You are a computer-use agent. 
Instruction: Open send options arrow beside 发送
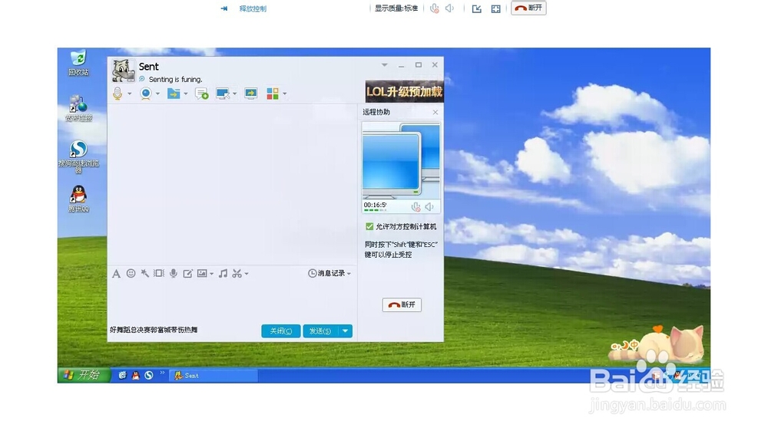click(346, 331)
